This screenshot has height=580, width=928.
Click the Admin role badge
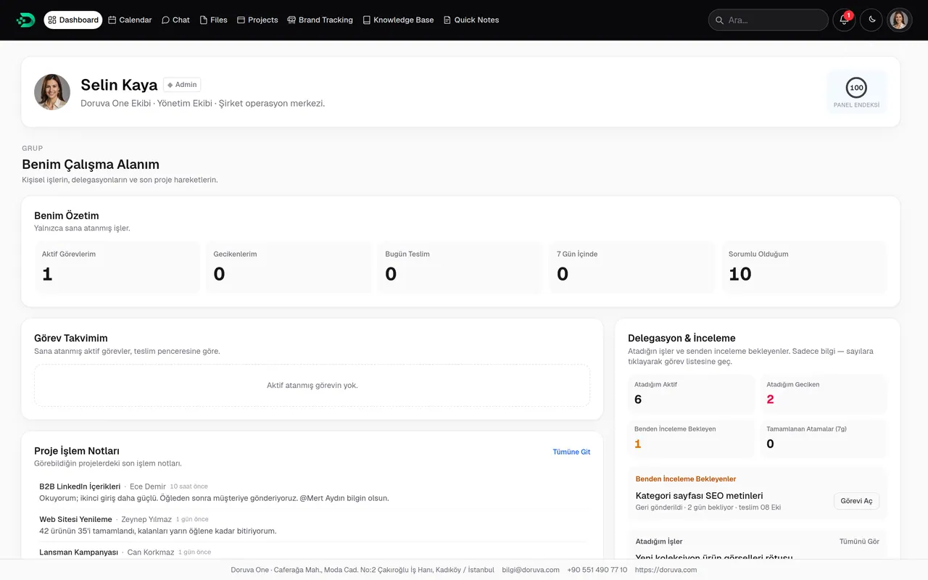pos(182,85)
